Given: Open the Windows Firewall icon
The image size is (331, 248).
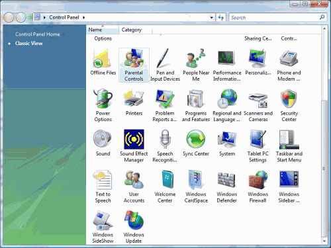Looking at the screenshot, I should (258, 179).
